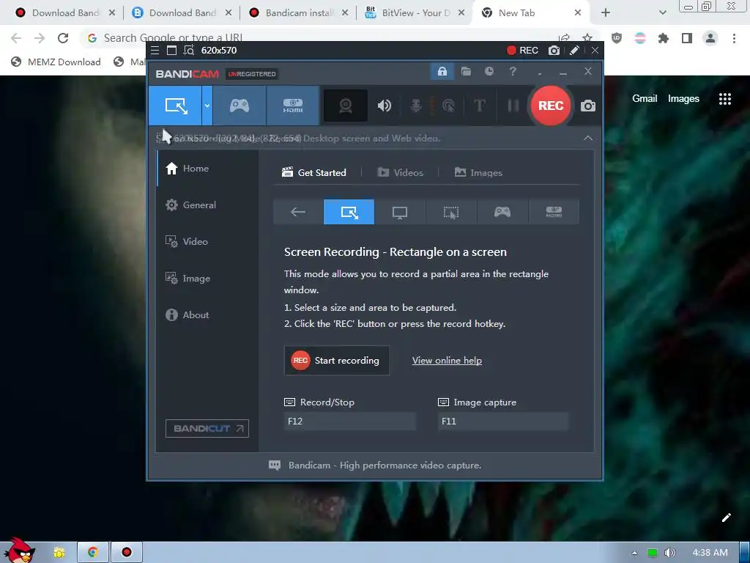Image resolution: width=750 pixels, height=563 pixels.
Task: Select rectangle screen recording mode in Bandicam toolbar
Action: [x=175, y=106]
